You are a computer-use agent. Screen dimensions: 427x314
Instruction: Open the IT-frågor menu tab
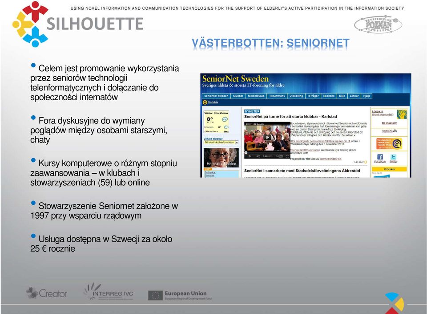[x=313, y=96]
